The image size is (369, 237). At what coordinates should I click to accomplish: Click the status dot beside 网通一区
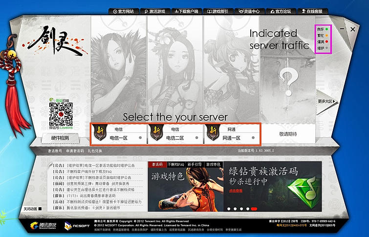pyautogui.click(x=253, y=138)
